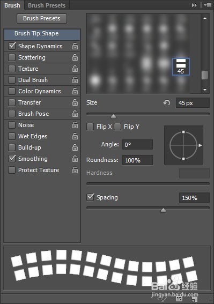214x304 pixels.
Task: Check the Build-up option
Action: 12,147
